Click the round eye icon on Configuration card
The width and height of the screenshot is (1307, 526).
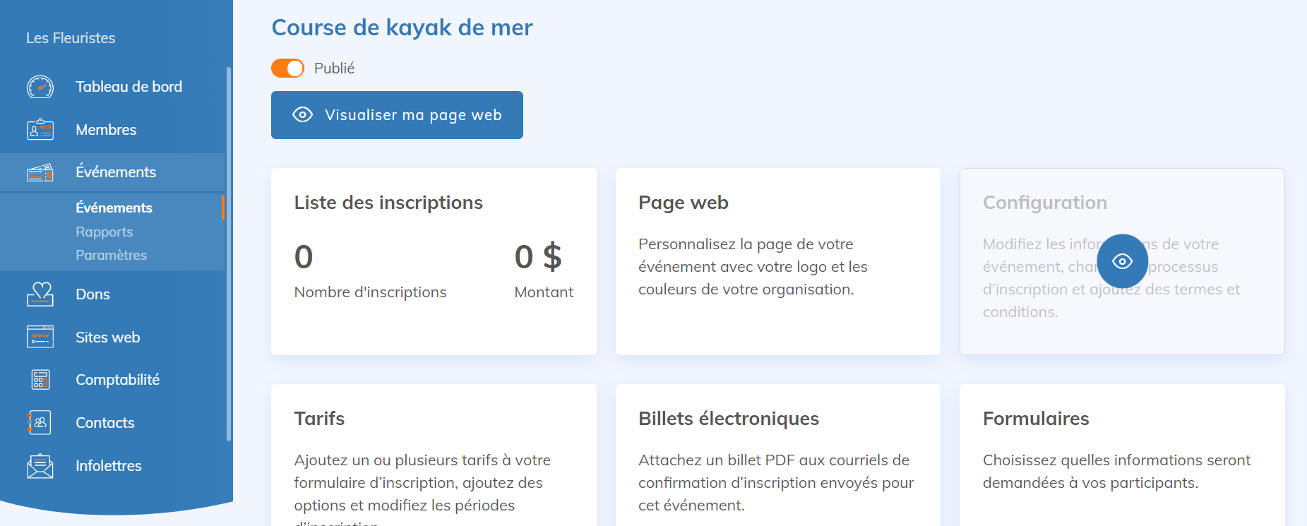[x=1122, y=261]
